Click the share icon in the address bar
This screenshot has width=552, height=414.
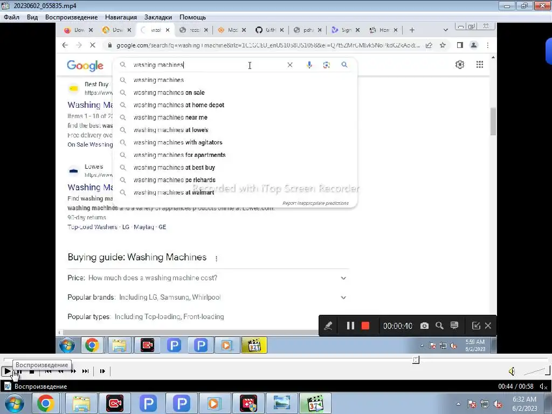429,45
